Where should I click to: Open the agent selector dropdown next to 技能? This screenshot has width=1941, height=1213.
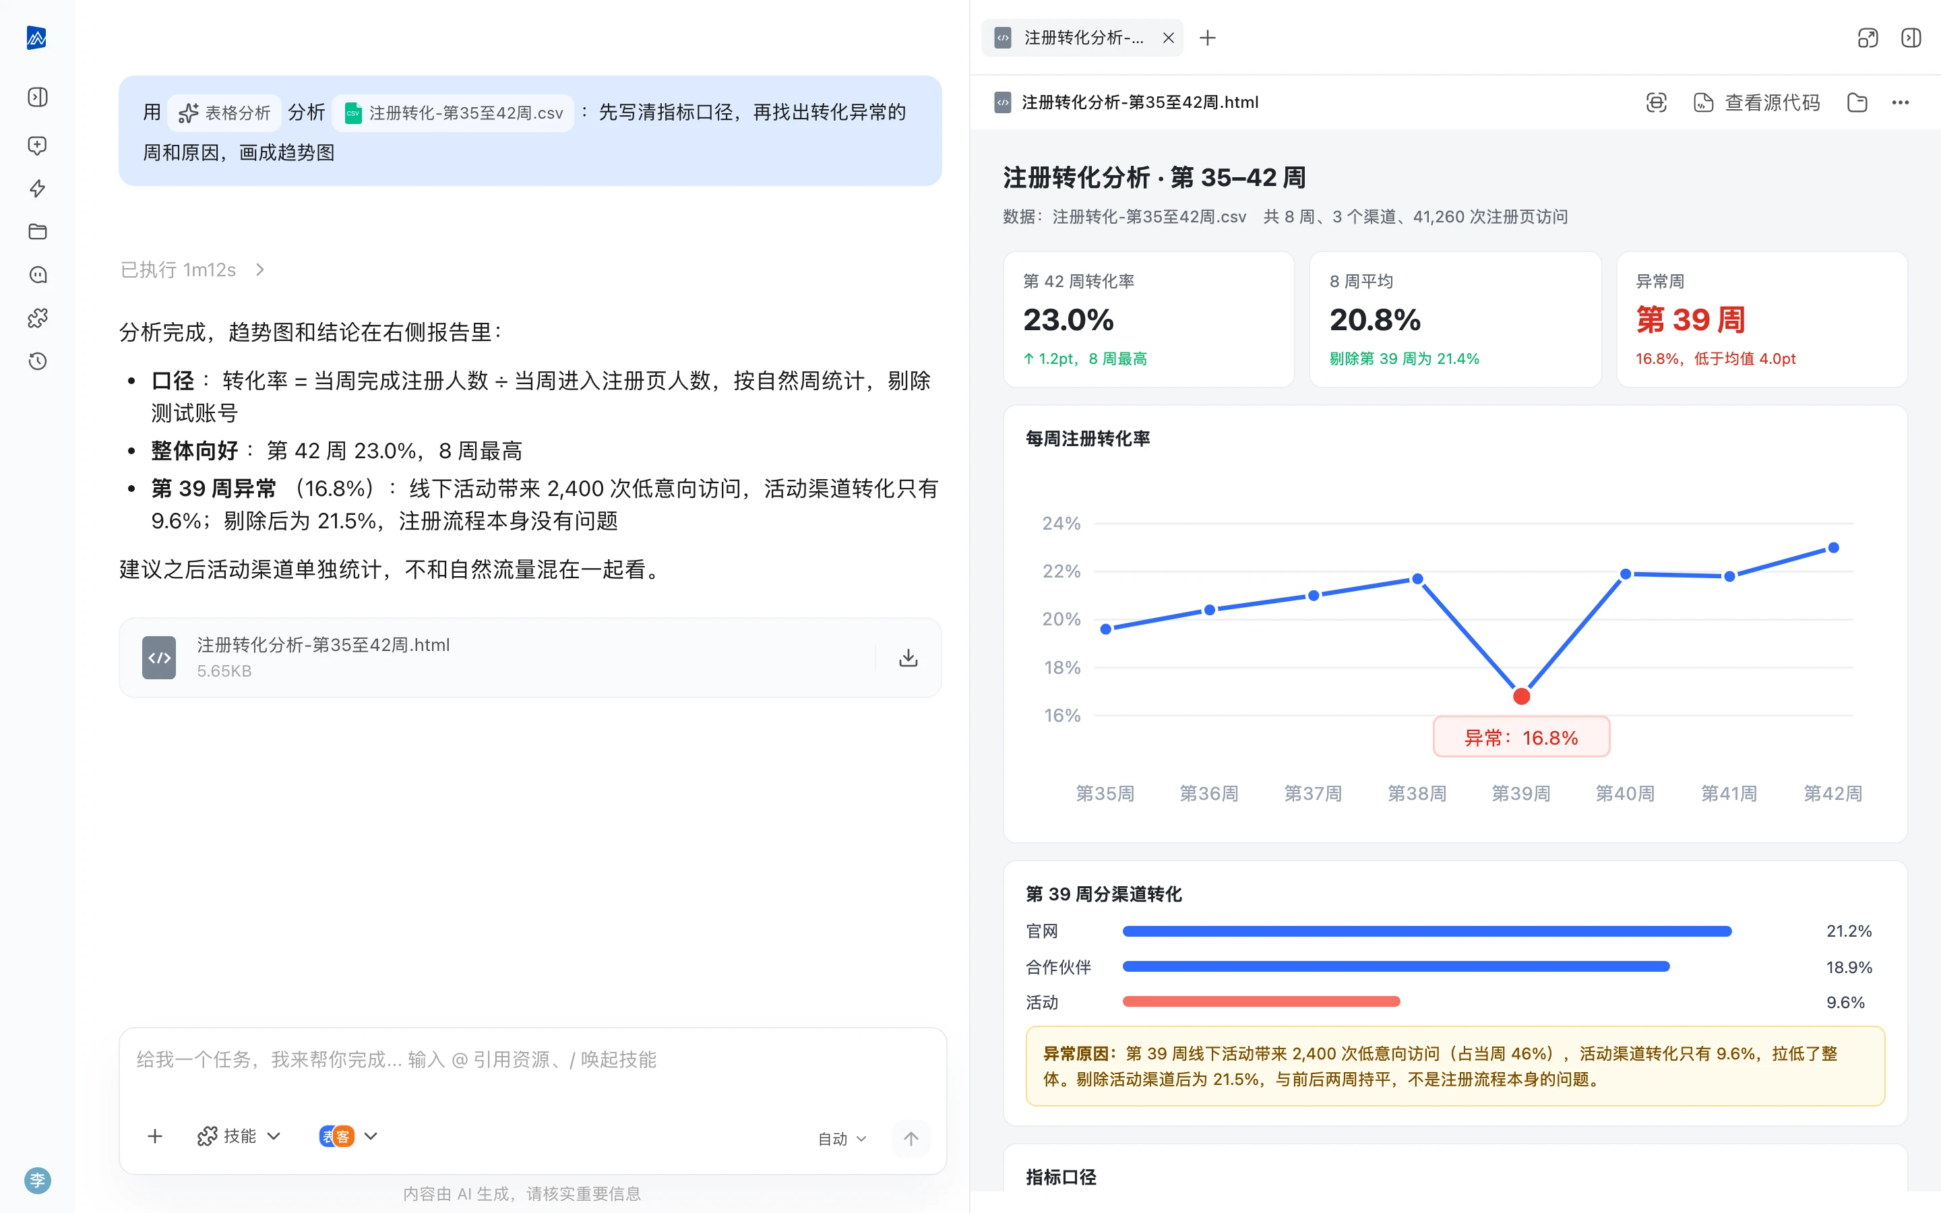pyautogui.click(x=348, y=1136)
